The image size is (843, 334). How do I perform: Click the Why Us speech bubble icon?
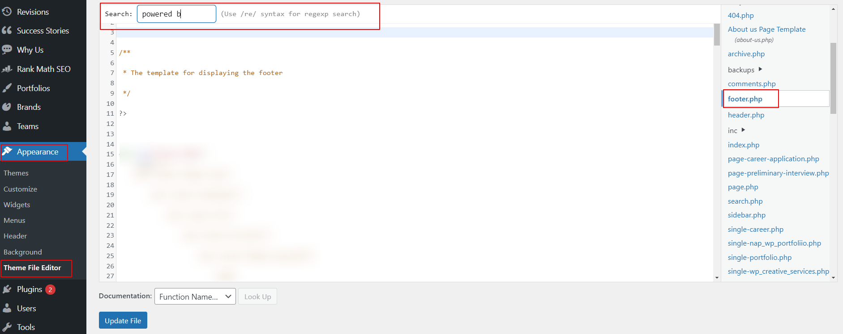[7, 50]
